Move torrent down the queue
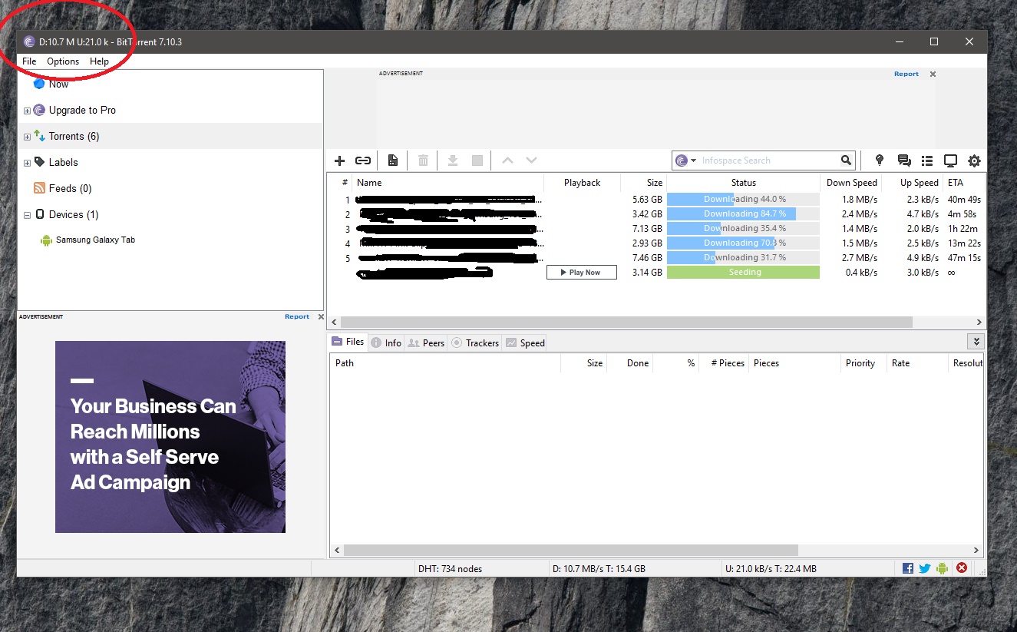Screen dimensions: 1017x632 (531, 160)
